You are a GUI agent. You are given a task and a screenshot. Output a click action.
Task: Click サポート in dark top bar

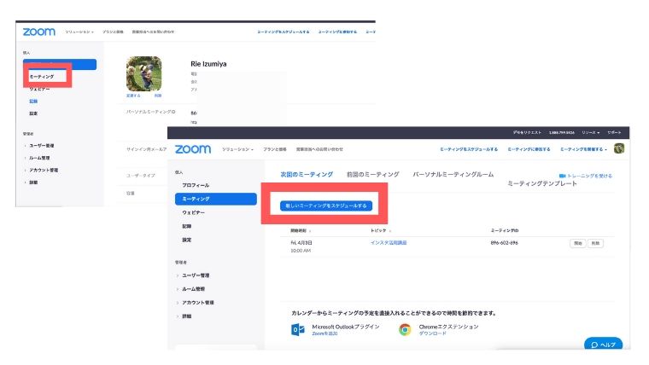(x=614, y=133)
